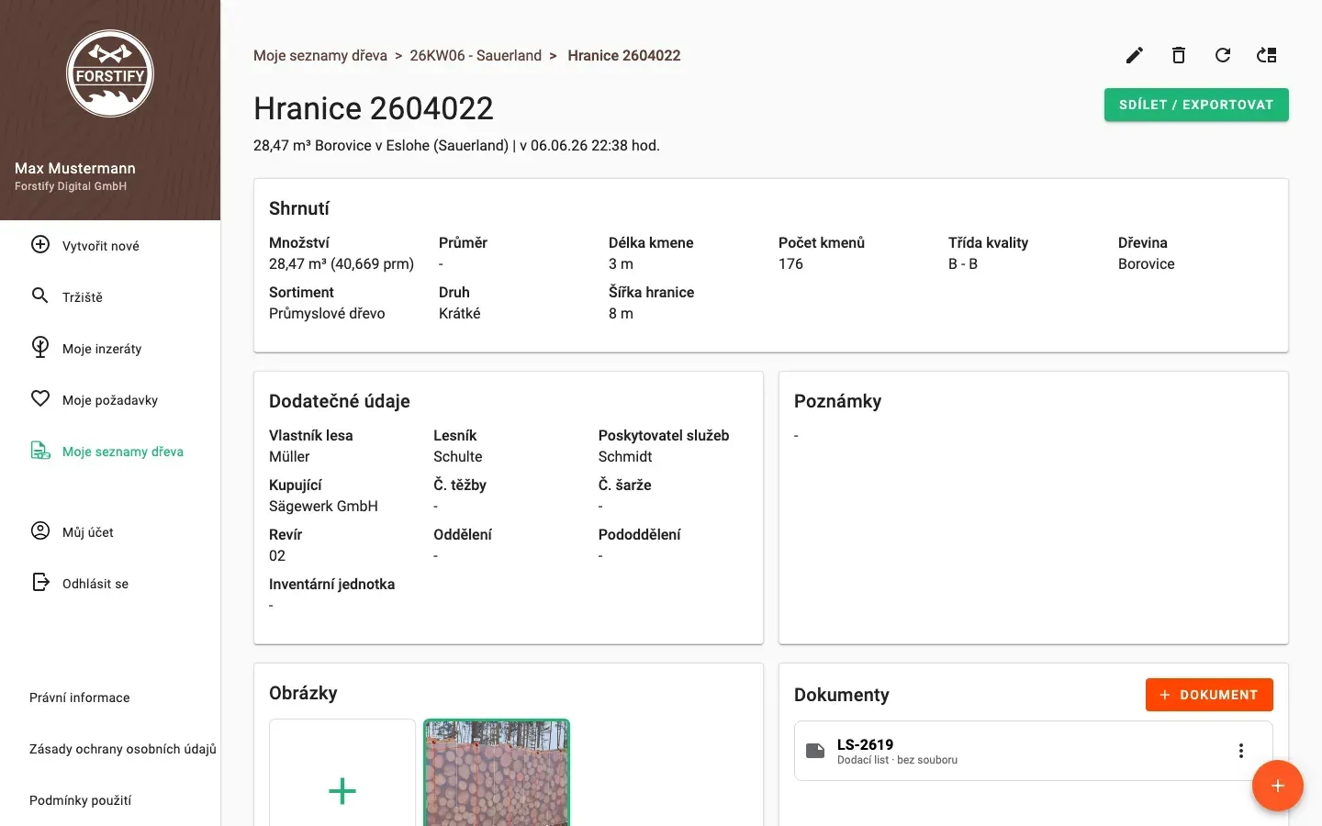Add a new image with green plus tile
This screenshot has width=1322, height=826.
point(342,773)
